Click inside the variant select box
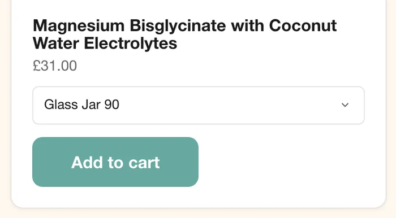The width and height of the screenshot is (396, 218). (198, 105)
